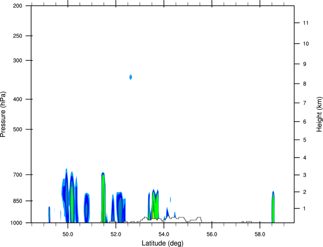The image size is (323, 247).
Task: Click the small blue column near latitude 49.2
Action: [49, 214]
